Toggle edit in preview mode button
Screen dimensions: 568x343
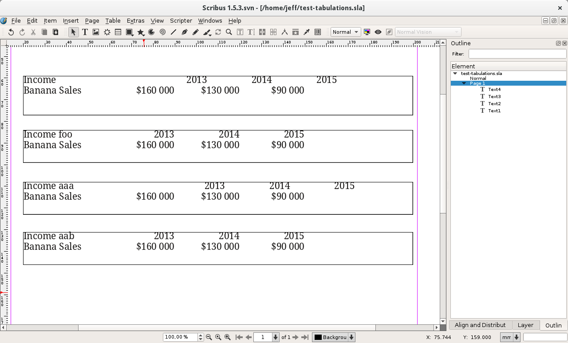point(389,32)
